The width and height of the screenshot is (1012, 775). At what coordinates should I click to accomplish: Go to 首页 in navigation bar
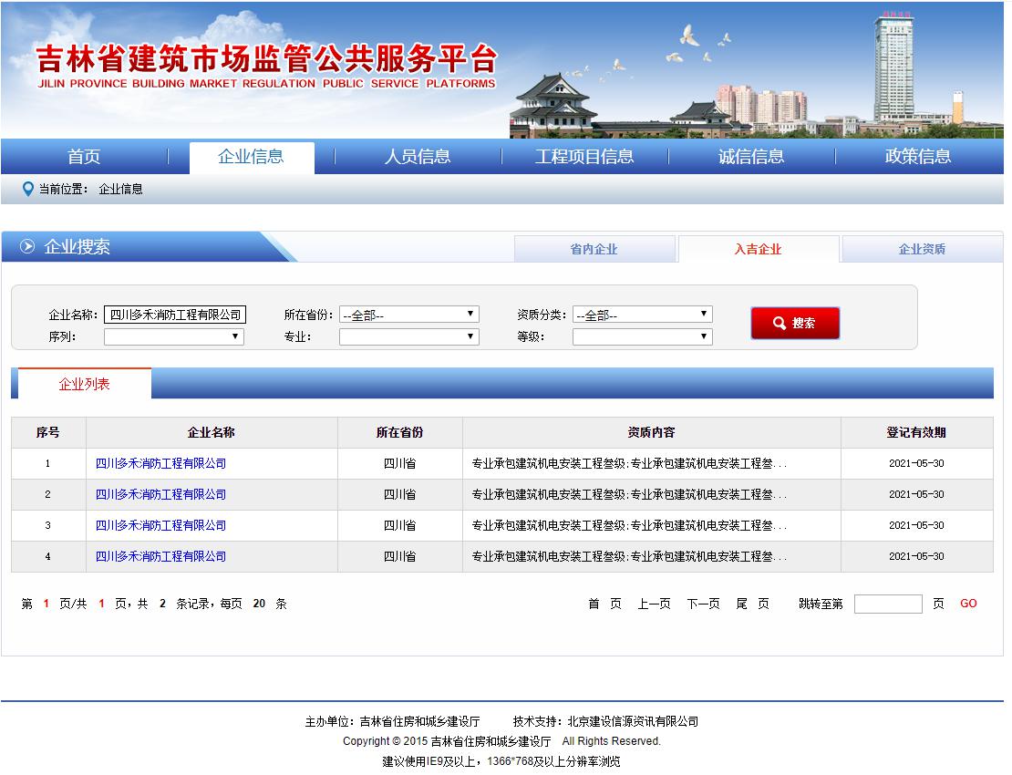tap(84, 157)
